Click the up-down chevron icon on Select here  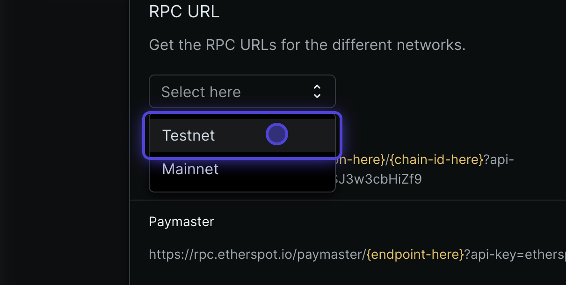pos(317,92)
